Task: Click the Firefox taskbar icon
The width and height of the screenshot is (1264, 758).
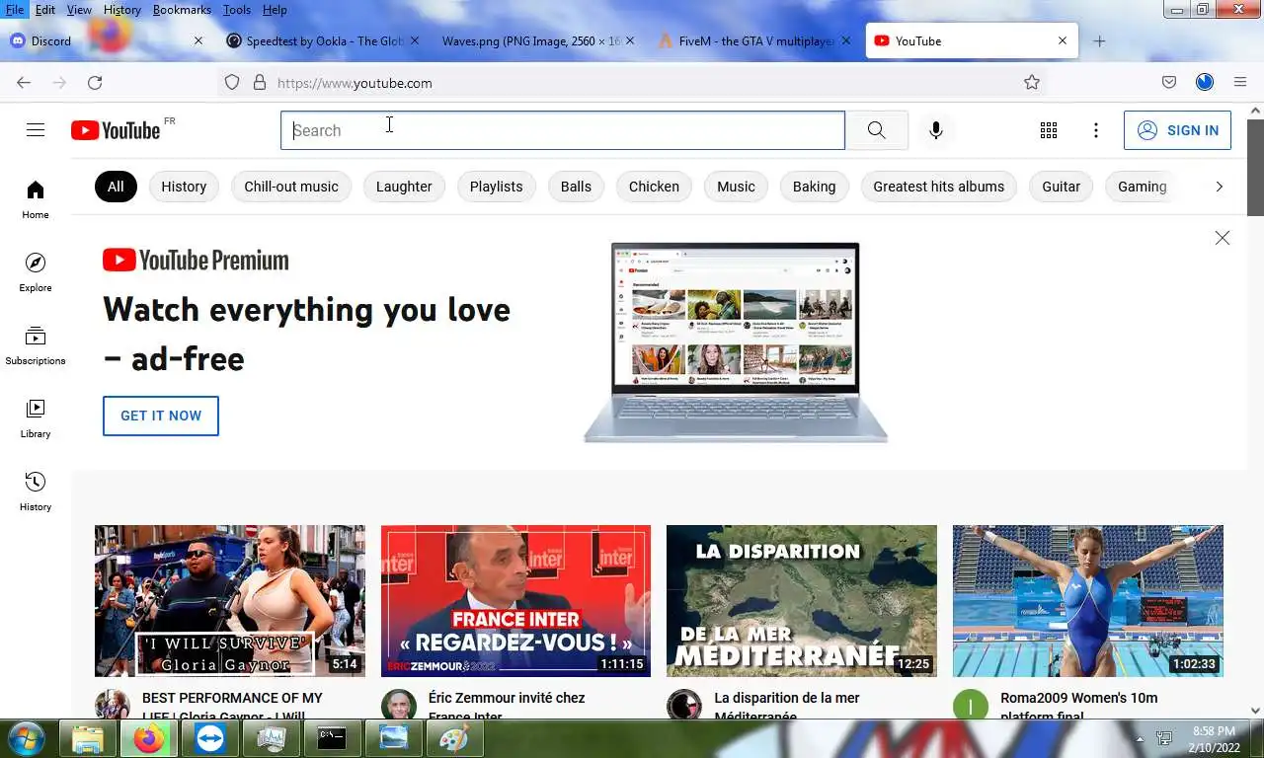Action: pos(149,738)
